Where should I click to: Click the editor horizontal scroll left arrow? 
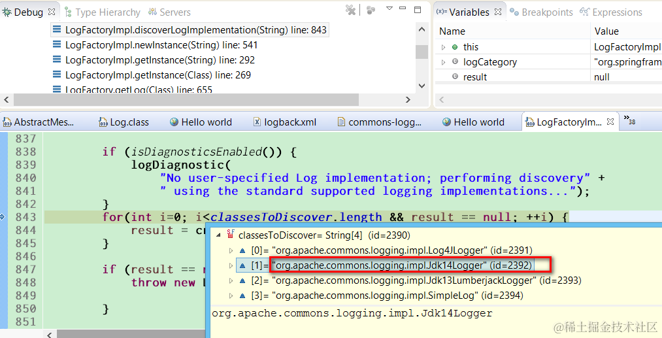pos(50,335)
